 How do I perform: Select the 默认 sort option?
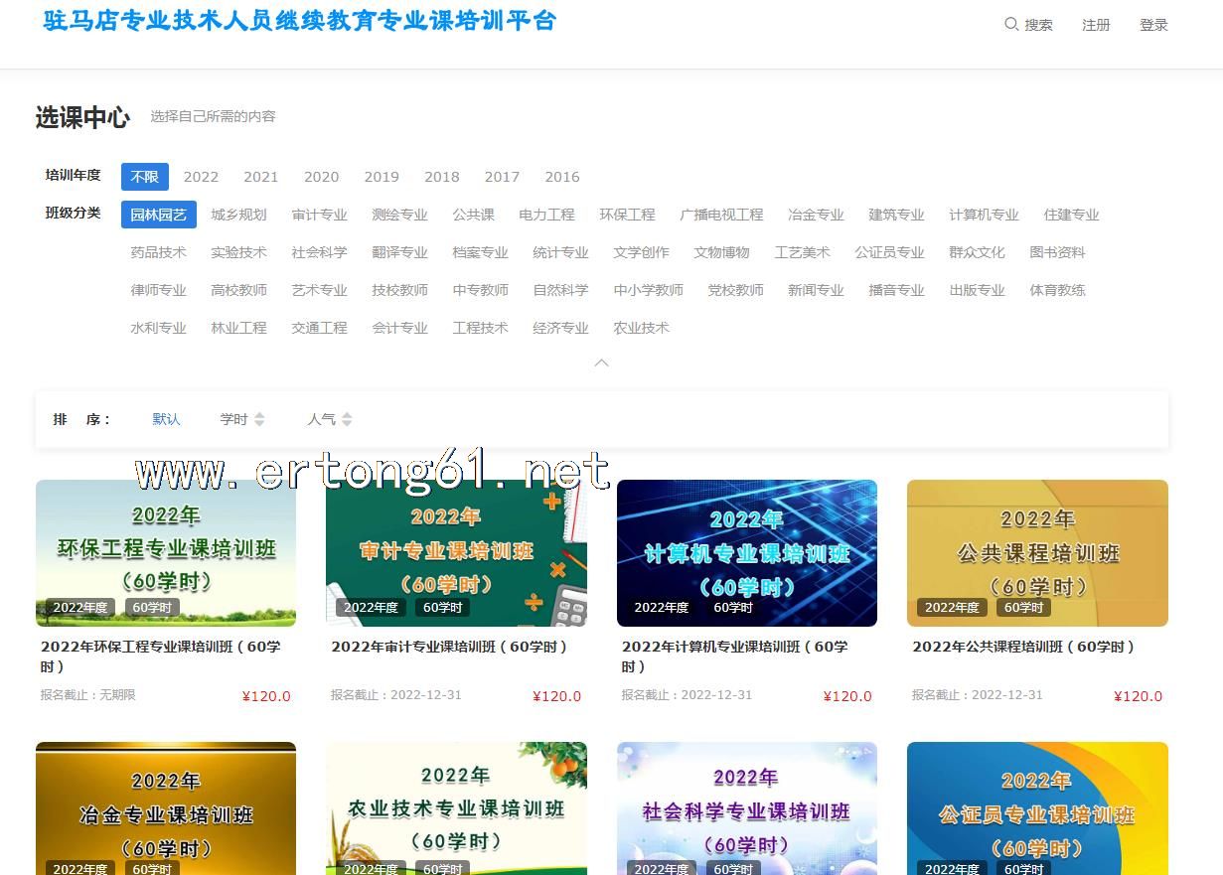click(166, 419)
